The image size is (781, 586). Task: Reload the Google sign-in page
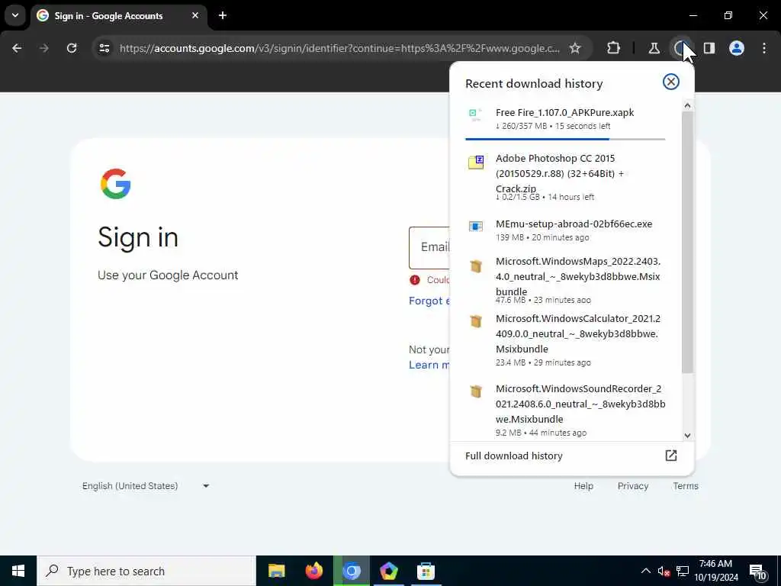72,48
